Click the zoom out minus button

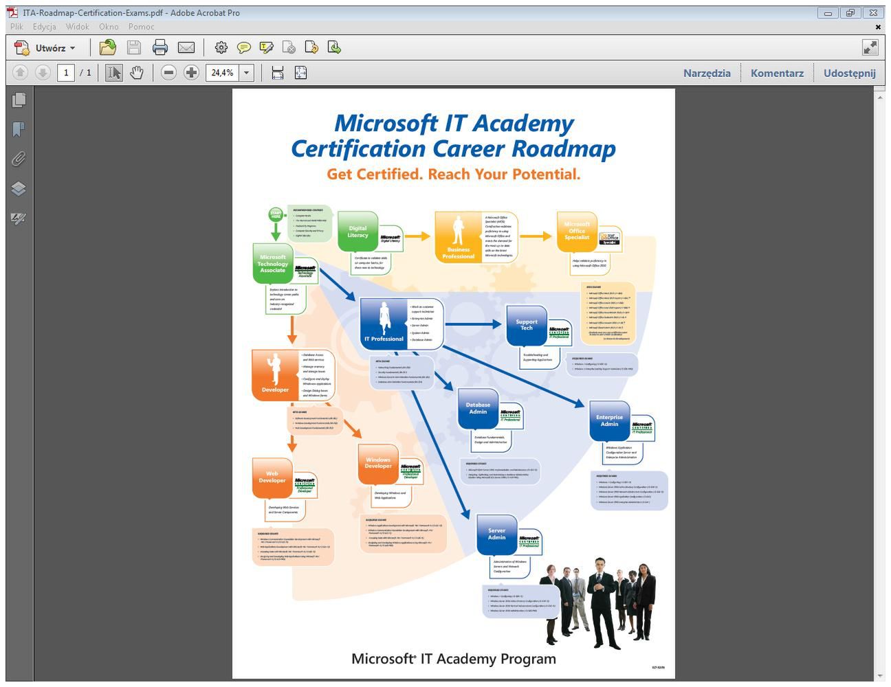pos(168,72)
